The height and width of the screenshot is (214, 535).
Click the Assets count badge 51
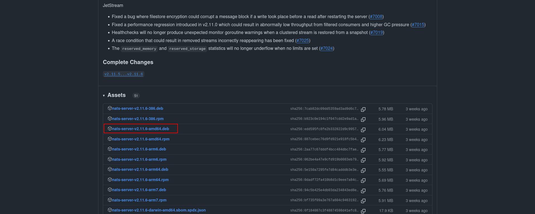[136, 96]
